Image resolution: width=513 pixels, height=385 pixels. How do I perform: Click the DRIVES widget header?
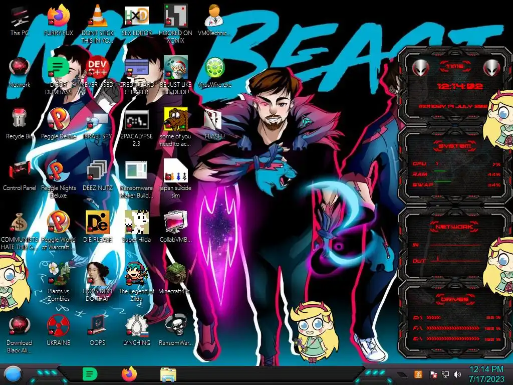pos(454,299)
